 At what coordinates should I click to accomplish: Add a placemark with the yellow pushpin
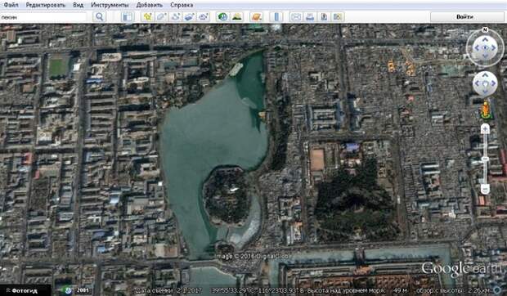(148, 17)
